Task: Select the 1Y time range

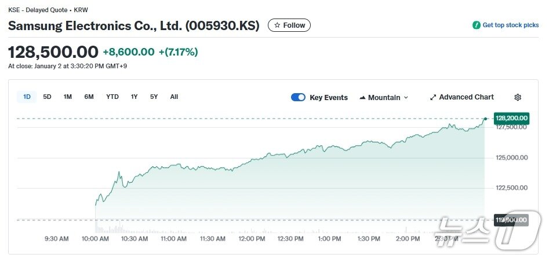Action: 134,97
